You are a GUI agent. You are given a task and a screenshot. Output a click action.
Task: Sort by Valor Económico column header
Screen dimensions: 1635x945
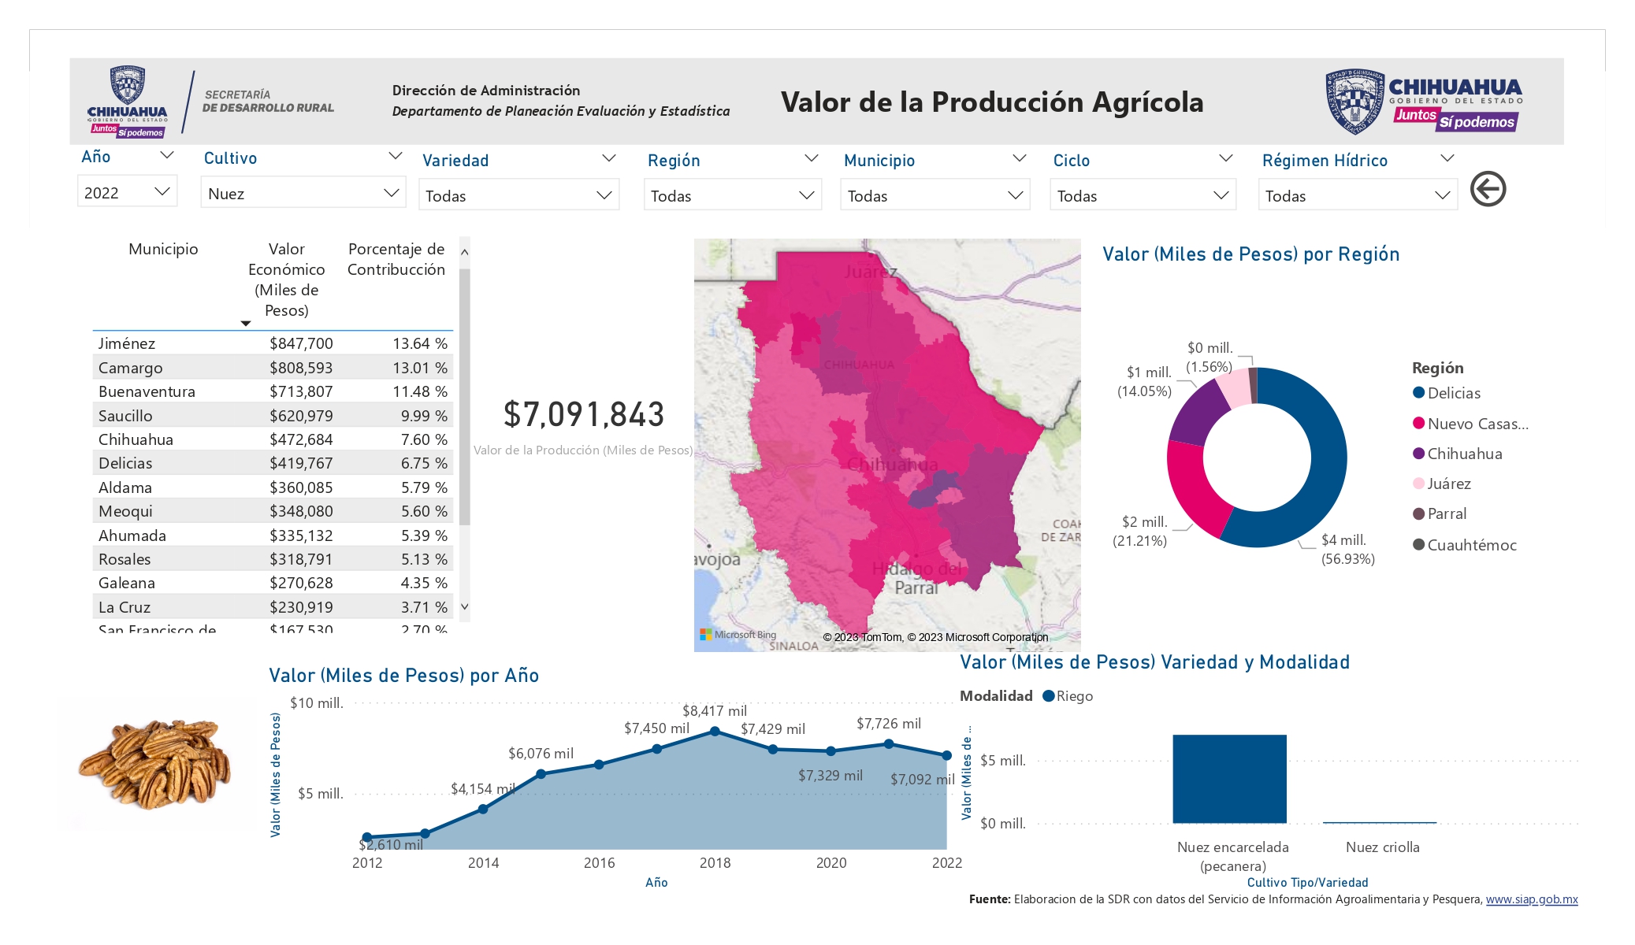(x=286, y=280)
